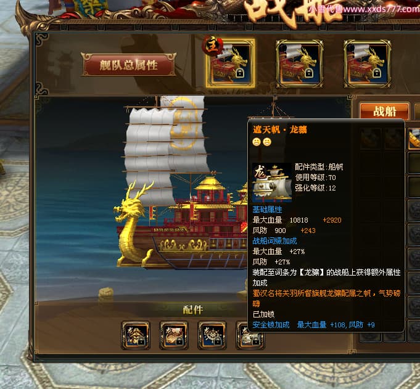Open the cut-off tab right of 战船
This screenshot has height=389, width=420.
pyautogui.click(x=418, y=111)
